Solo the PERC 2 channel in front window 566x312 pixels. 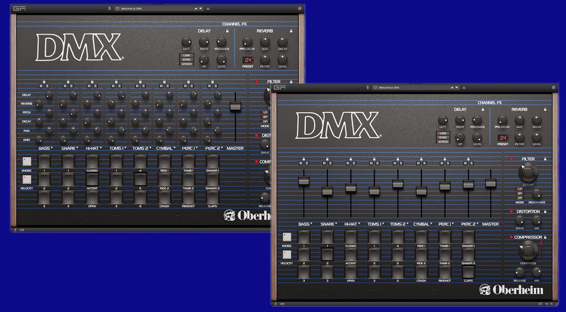(x=472, y=163)
